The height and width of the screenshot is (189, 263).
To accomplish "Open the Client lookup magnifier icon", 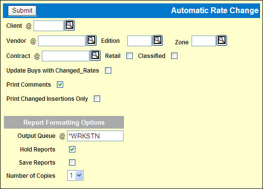I will click(x=70, y=25).
